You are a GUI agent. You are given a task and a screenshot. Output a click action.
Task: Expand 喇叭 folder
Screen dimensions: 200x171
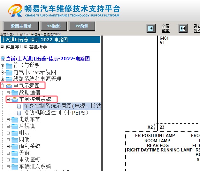point(8,133)
